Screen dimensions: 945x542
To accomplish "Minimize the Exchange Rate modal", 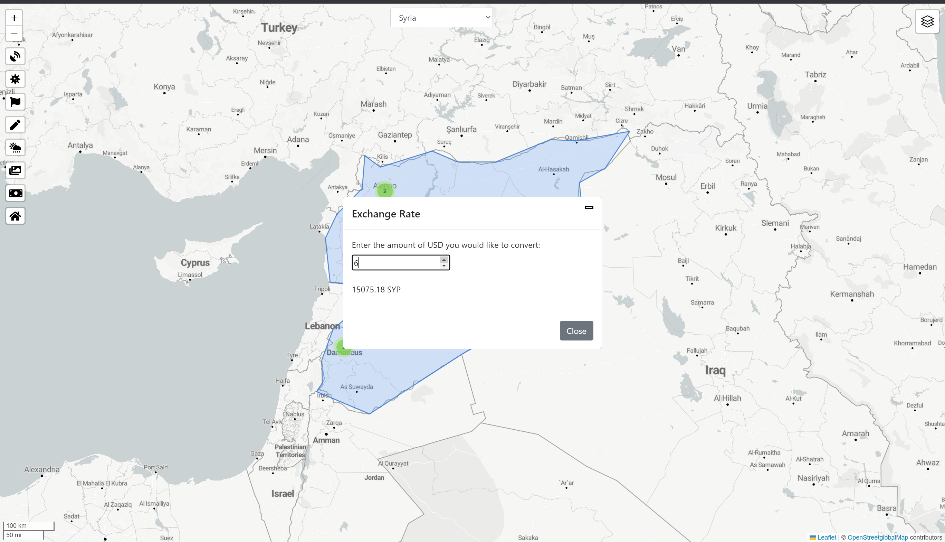I will tap(589, 207).
